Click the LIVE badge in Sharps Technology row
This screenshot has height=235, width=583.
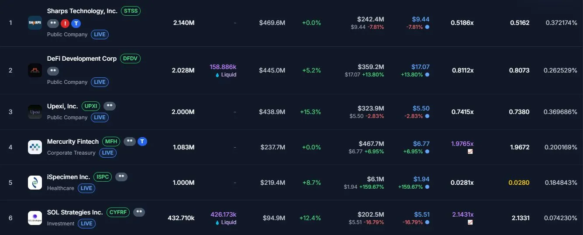(100, 35)
